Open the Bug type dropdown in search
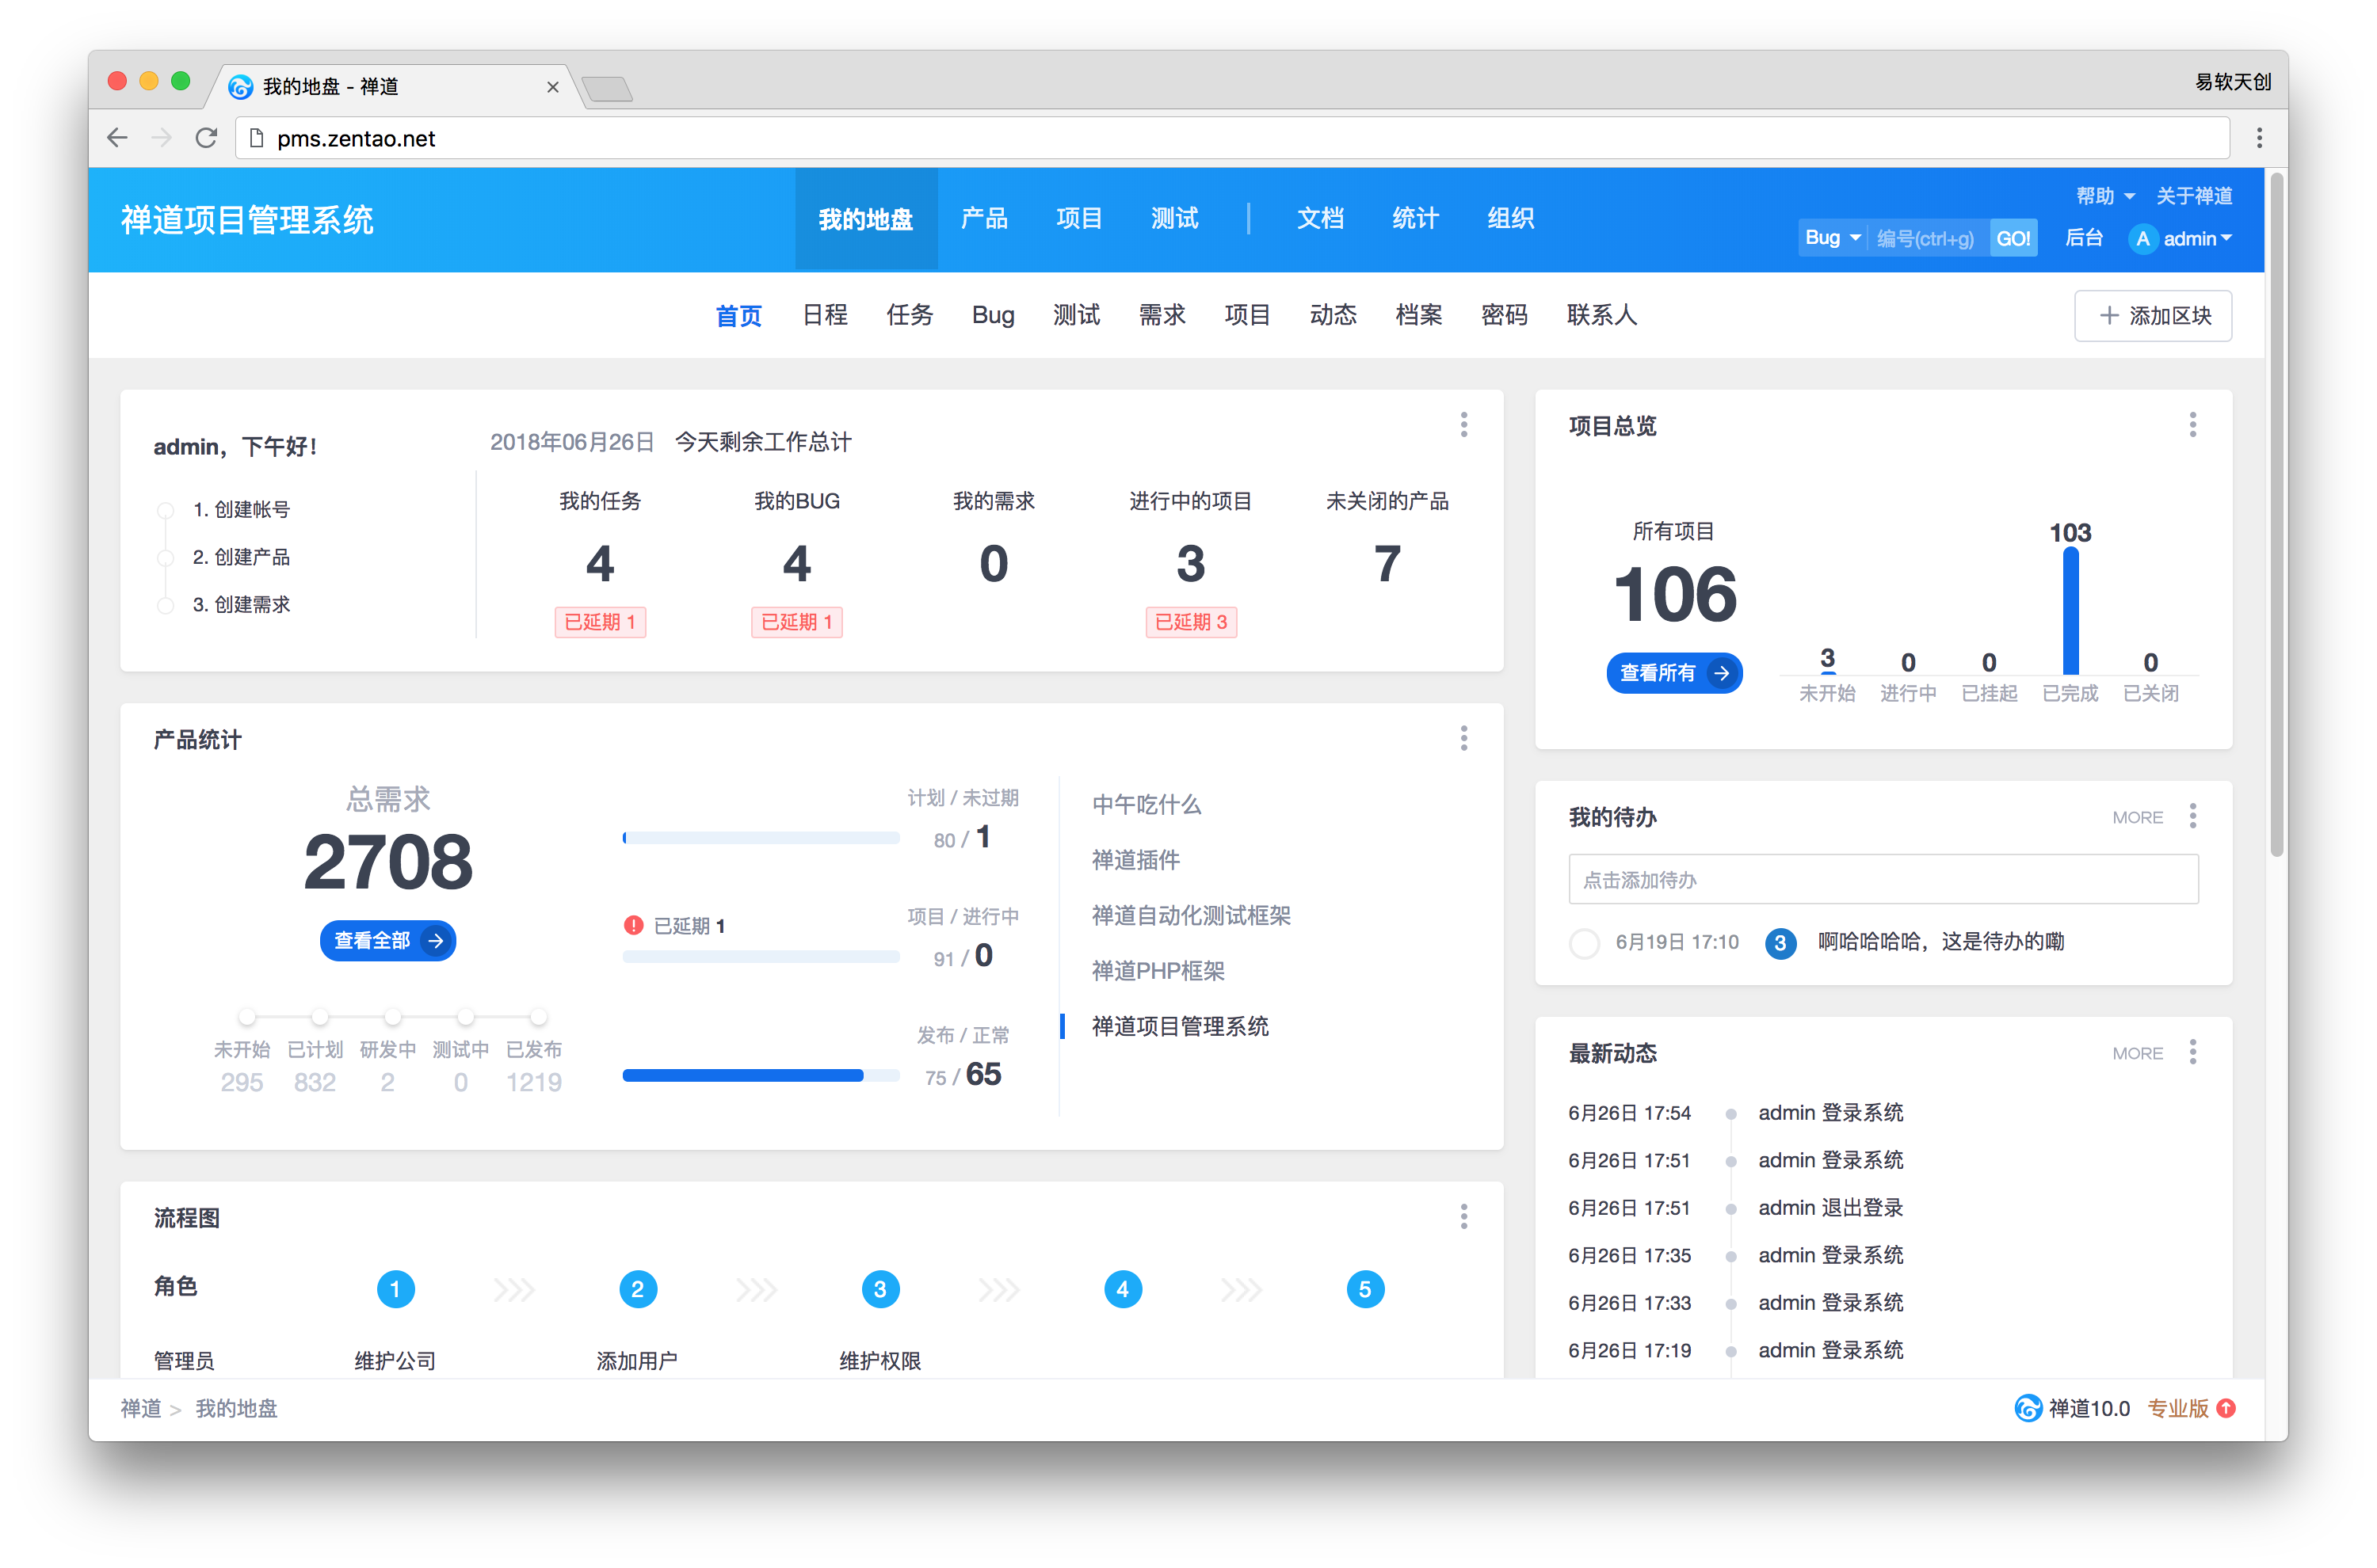 [1832, 238]
